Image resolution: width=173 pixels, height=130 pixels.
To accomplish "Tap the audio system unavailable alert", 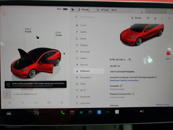I will tap(35, 84).
